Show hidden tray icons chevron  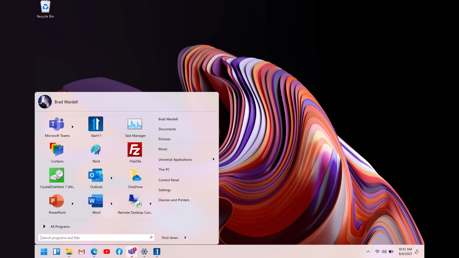point(368,252)
